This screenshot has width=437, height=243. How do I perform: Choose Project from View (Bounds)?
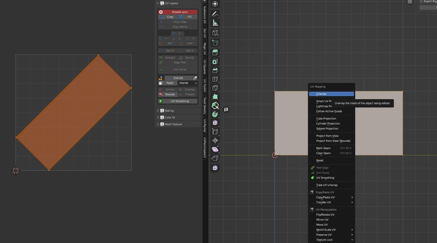click(x=331, y=141)
